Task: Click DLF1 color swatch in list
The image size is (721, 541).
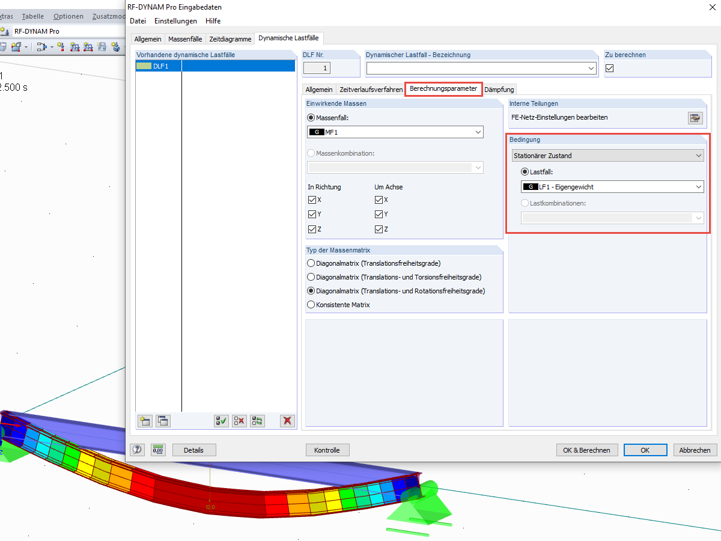Action: 144,66
